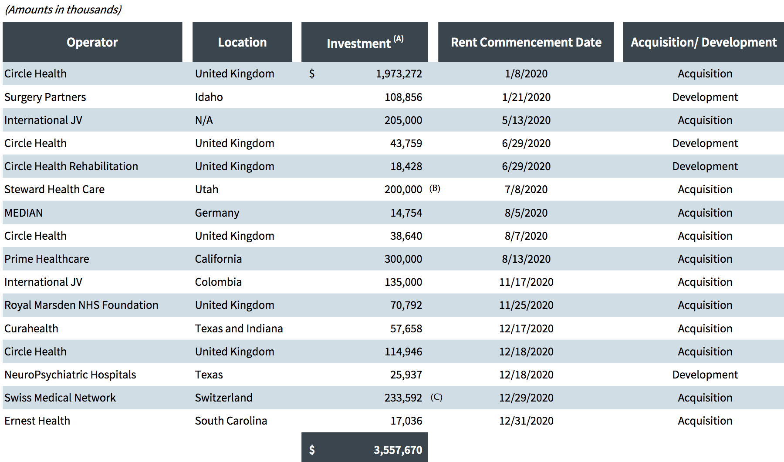
Task: Click the Switzerland location cell
Action: [223, 398]
